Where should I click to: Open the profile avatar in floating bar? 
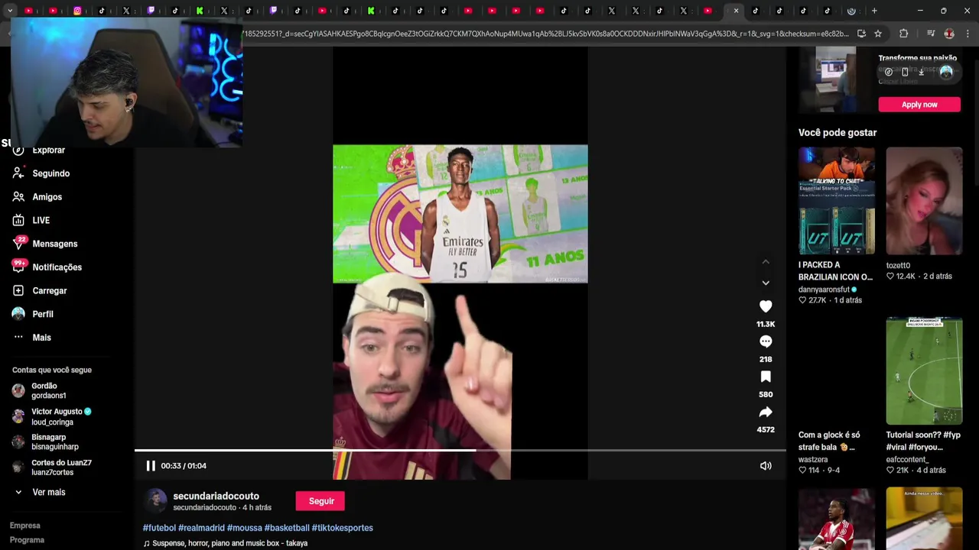coord(946,72)
